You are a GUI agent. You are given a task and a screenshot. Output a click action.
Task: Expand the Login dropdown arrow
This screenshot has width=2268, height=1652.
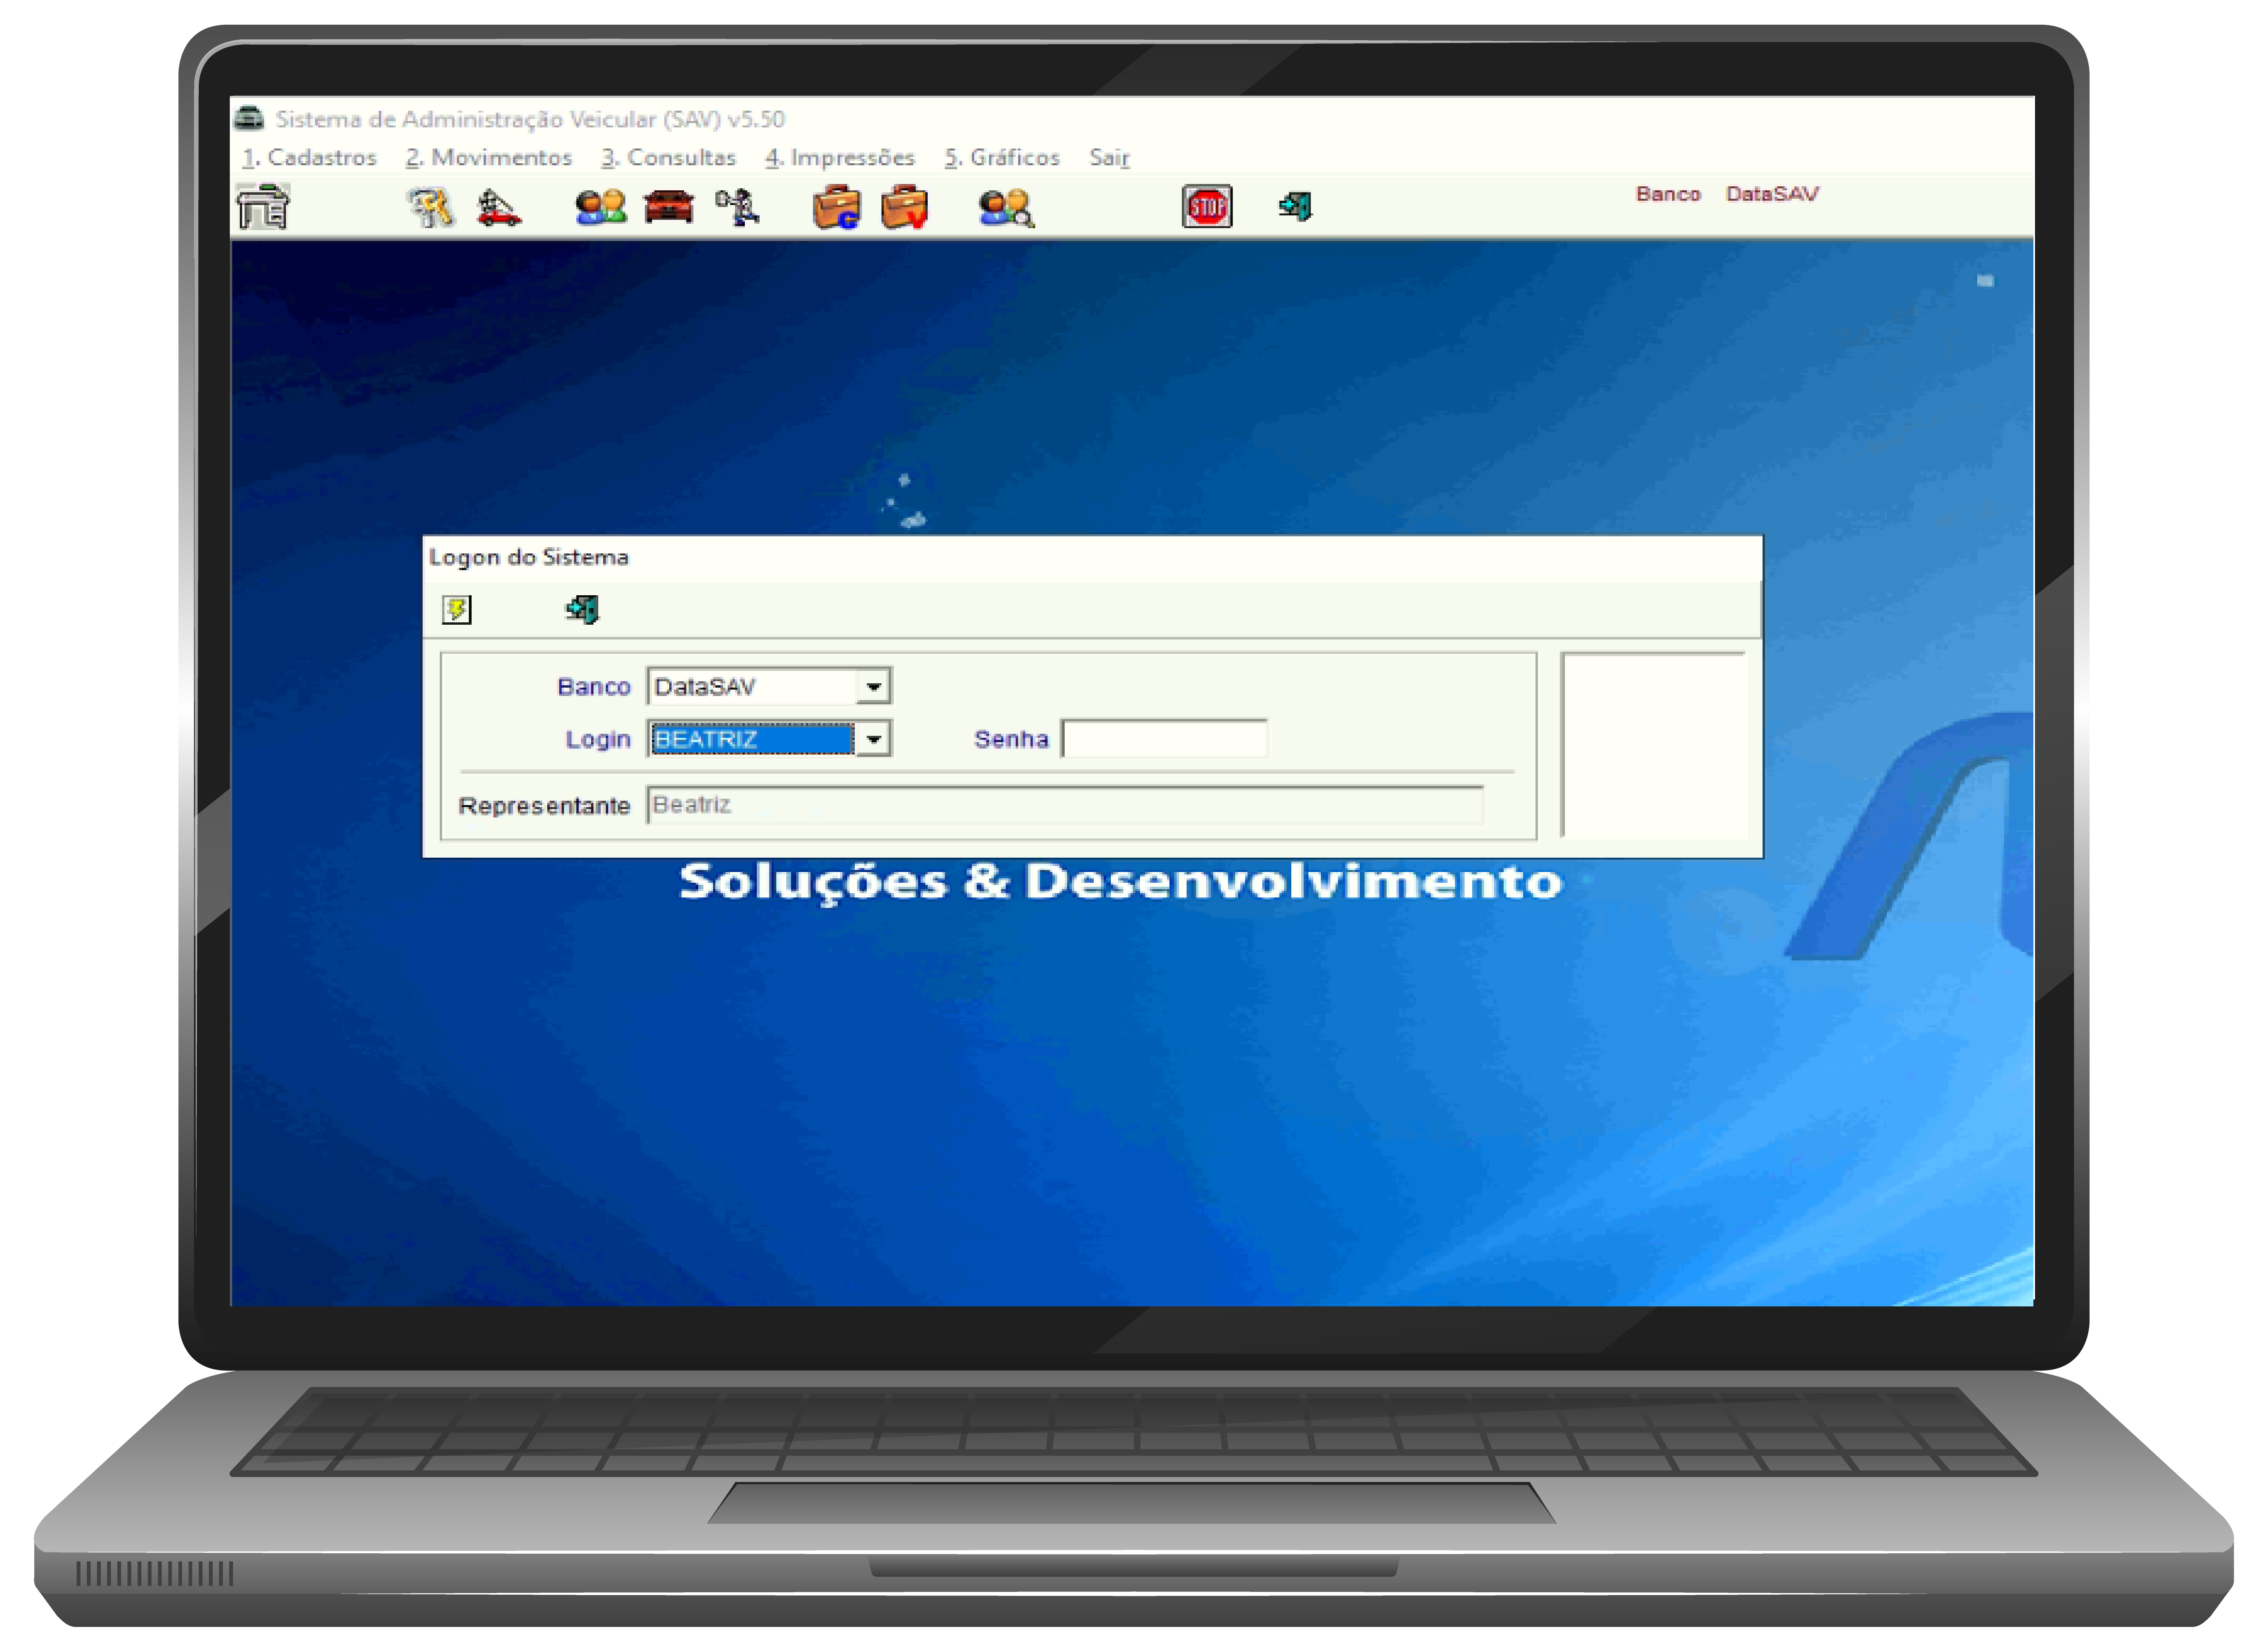874,739
